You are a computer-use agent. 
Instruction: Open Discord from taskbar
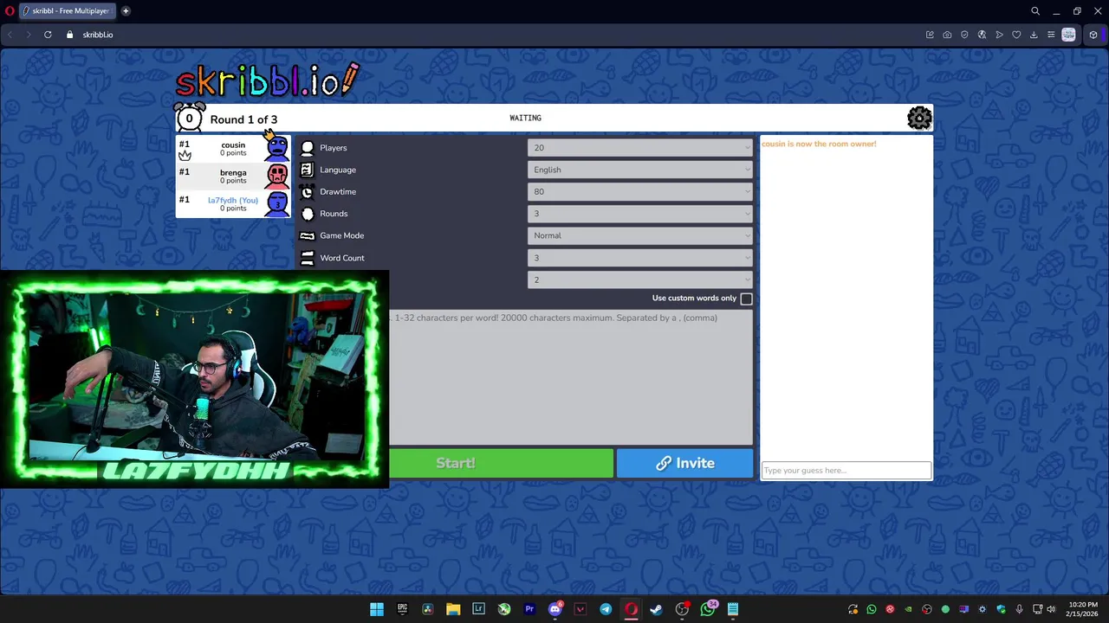click(555, 609)
